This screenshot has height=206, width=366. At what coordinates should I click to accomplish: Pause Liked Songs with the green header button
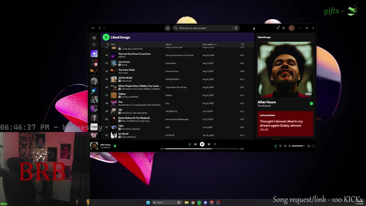(106, 37)
